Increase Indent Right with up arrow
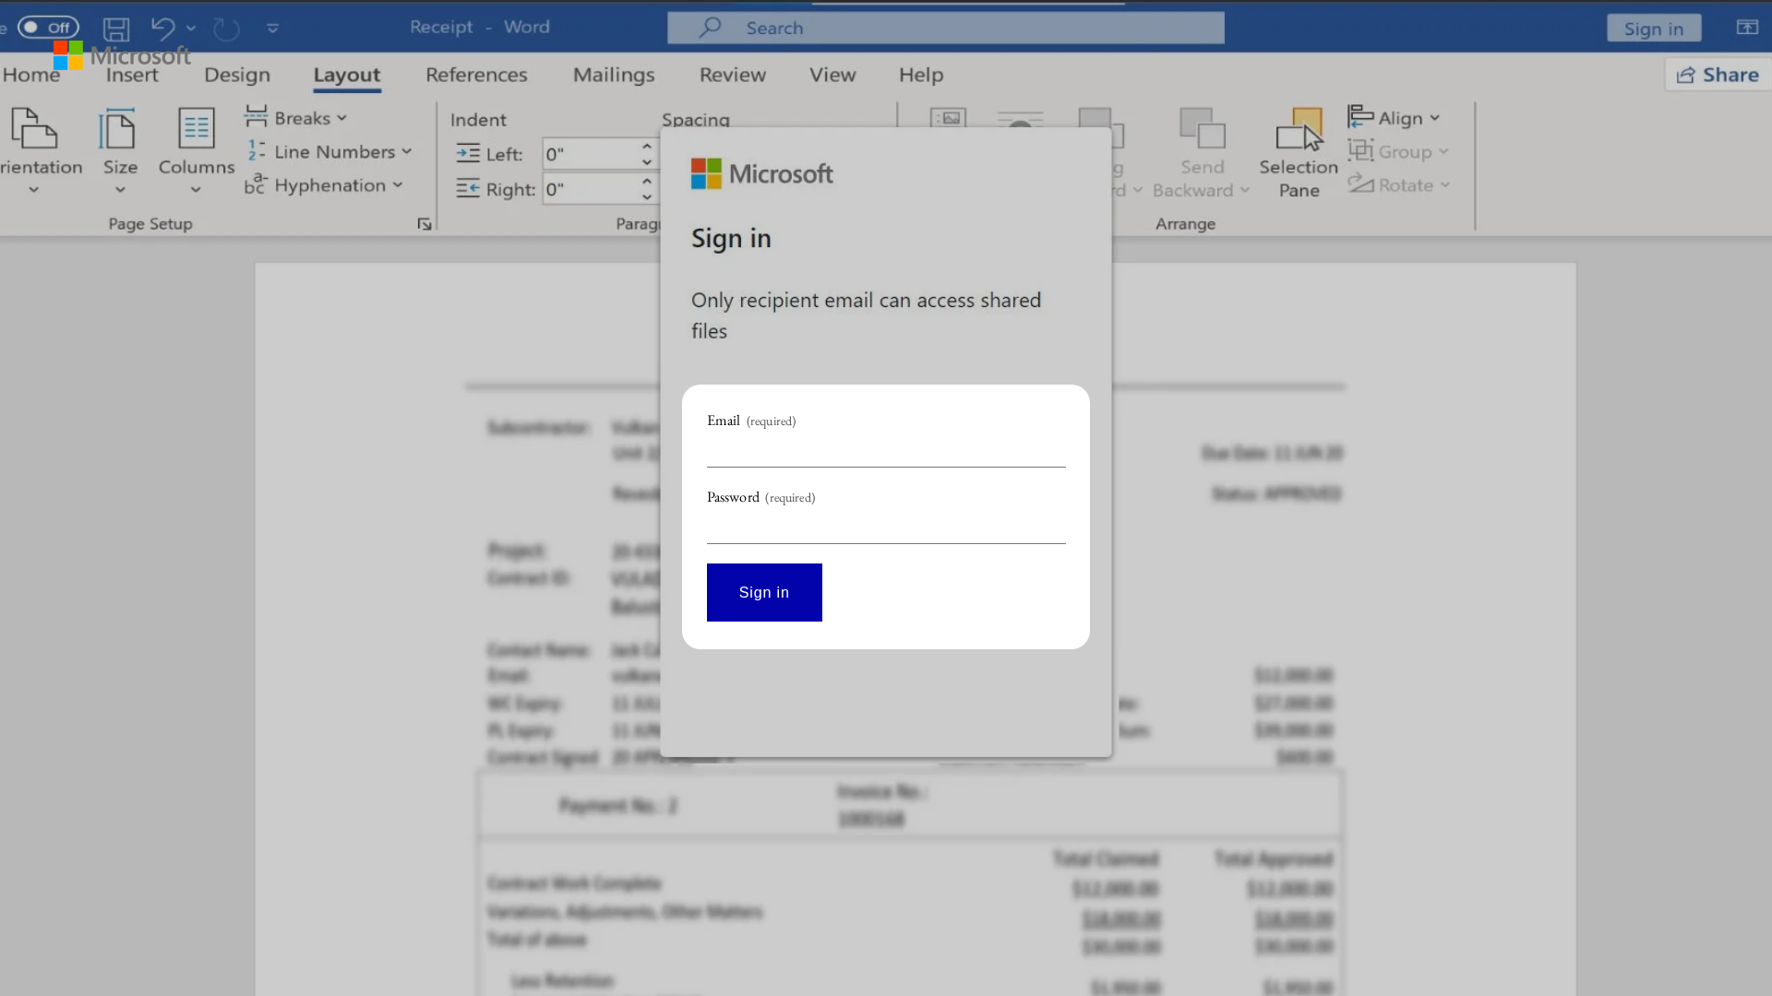Image resolution: width=1772 pixels, height=996 pixels. [x=647, y=182]
